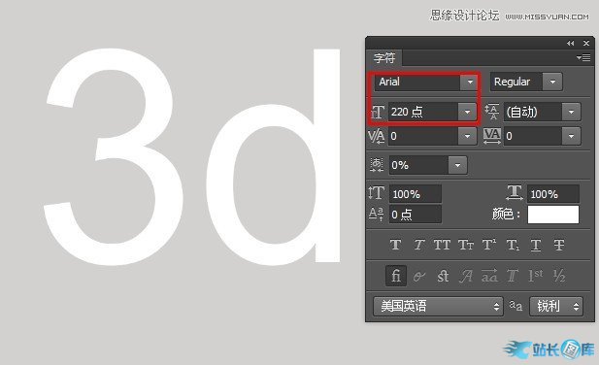Screen dimensions: 599x365
Task: Click the kerning V/A icon
Action: (x=377, y=136)
